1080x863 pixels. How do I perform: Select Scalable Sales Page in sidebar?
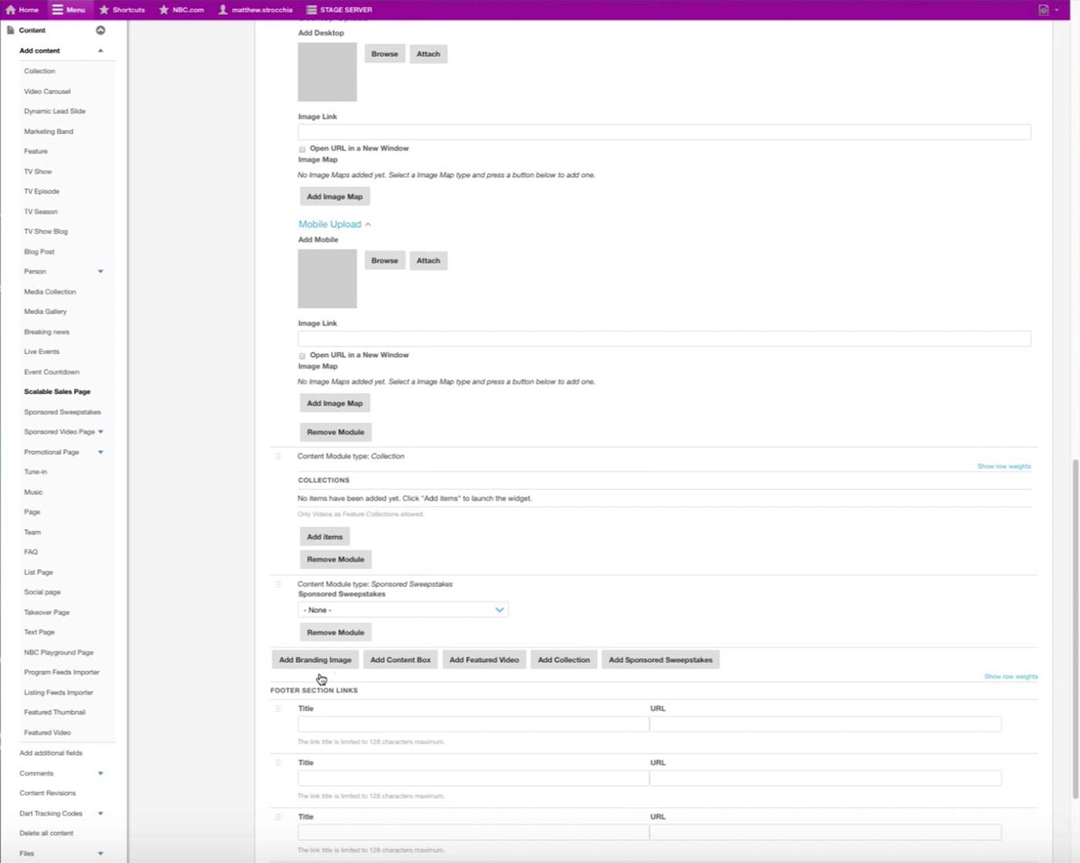[57, 392]
